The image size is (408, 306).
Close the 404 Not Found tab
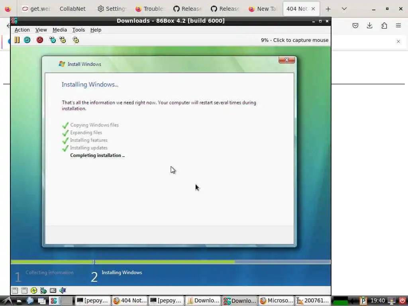click(313, 9)
